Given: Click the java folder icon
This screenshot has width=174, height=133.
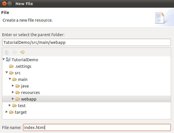Looking at the screenshot, I should coord(18,86).
